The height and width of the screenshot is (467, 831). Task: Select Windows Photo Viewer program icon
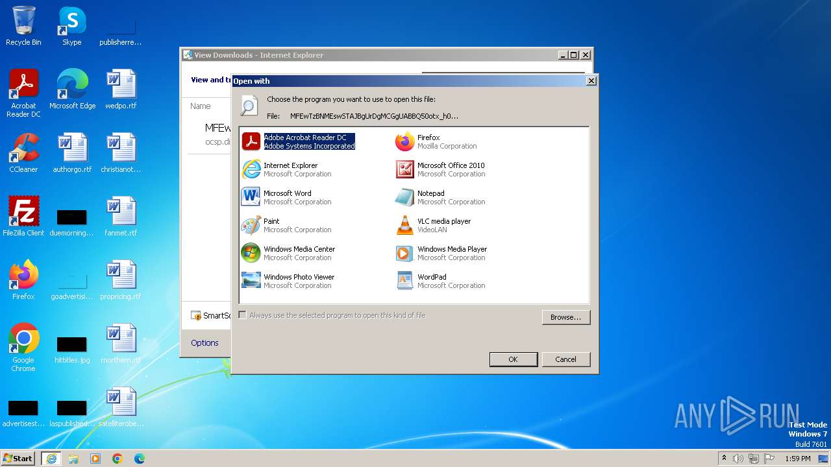point(251,281)
